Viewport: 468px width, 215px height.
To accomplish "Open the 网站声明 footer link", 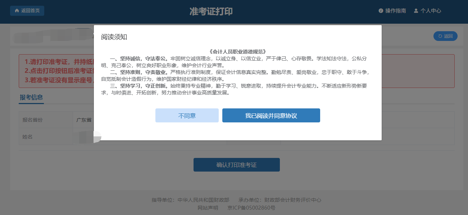I will (x=208, y=207).
